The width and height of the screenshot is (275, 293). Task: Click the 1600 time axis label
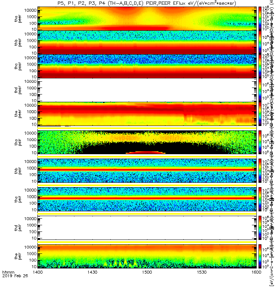click(x=256, y=272)
